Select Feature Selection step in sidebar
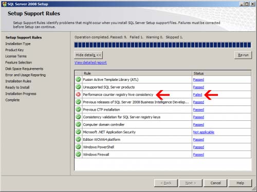Image resolution: width=257 pixels, height=192 pixels. [x=19, y=62]
